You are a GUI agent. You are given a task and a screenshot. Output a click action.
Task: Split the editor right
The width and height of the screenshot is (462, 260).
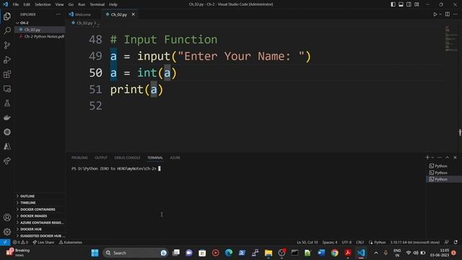pyautogui.click(x=448, y=14)
